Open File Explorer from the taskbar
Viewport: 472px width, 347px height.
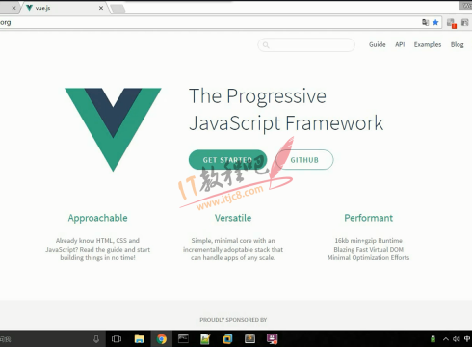point(140,339)
